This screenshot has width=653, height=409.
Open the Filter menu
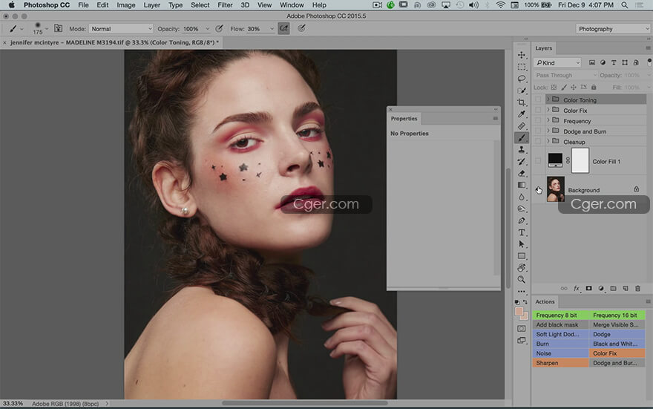(x=225, y=5)
